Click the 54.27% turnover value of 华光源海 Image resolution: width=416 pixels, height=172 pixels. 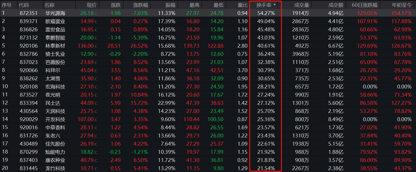[266, 13]
